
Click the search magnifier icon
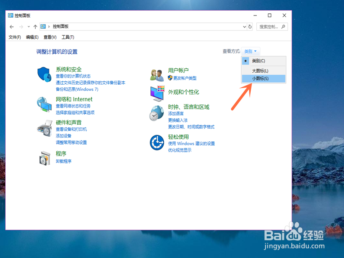tap(283, 27)
